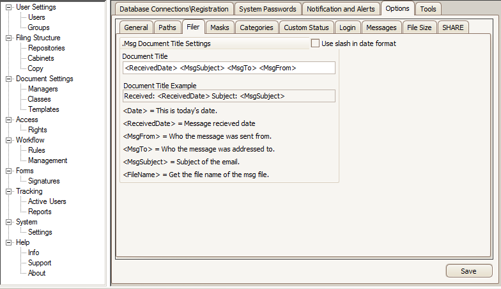This screenshot has height=289, width=501.
Task: Open Reports under Tracking
Action: point(40,212)
